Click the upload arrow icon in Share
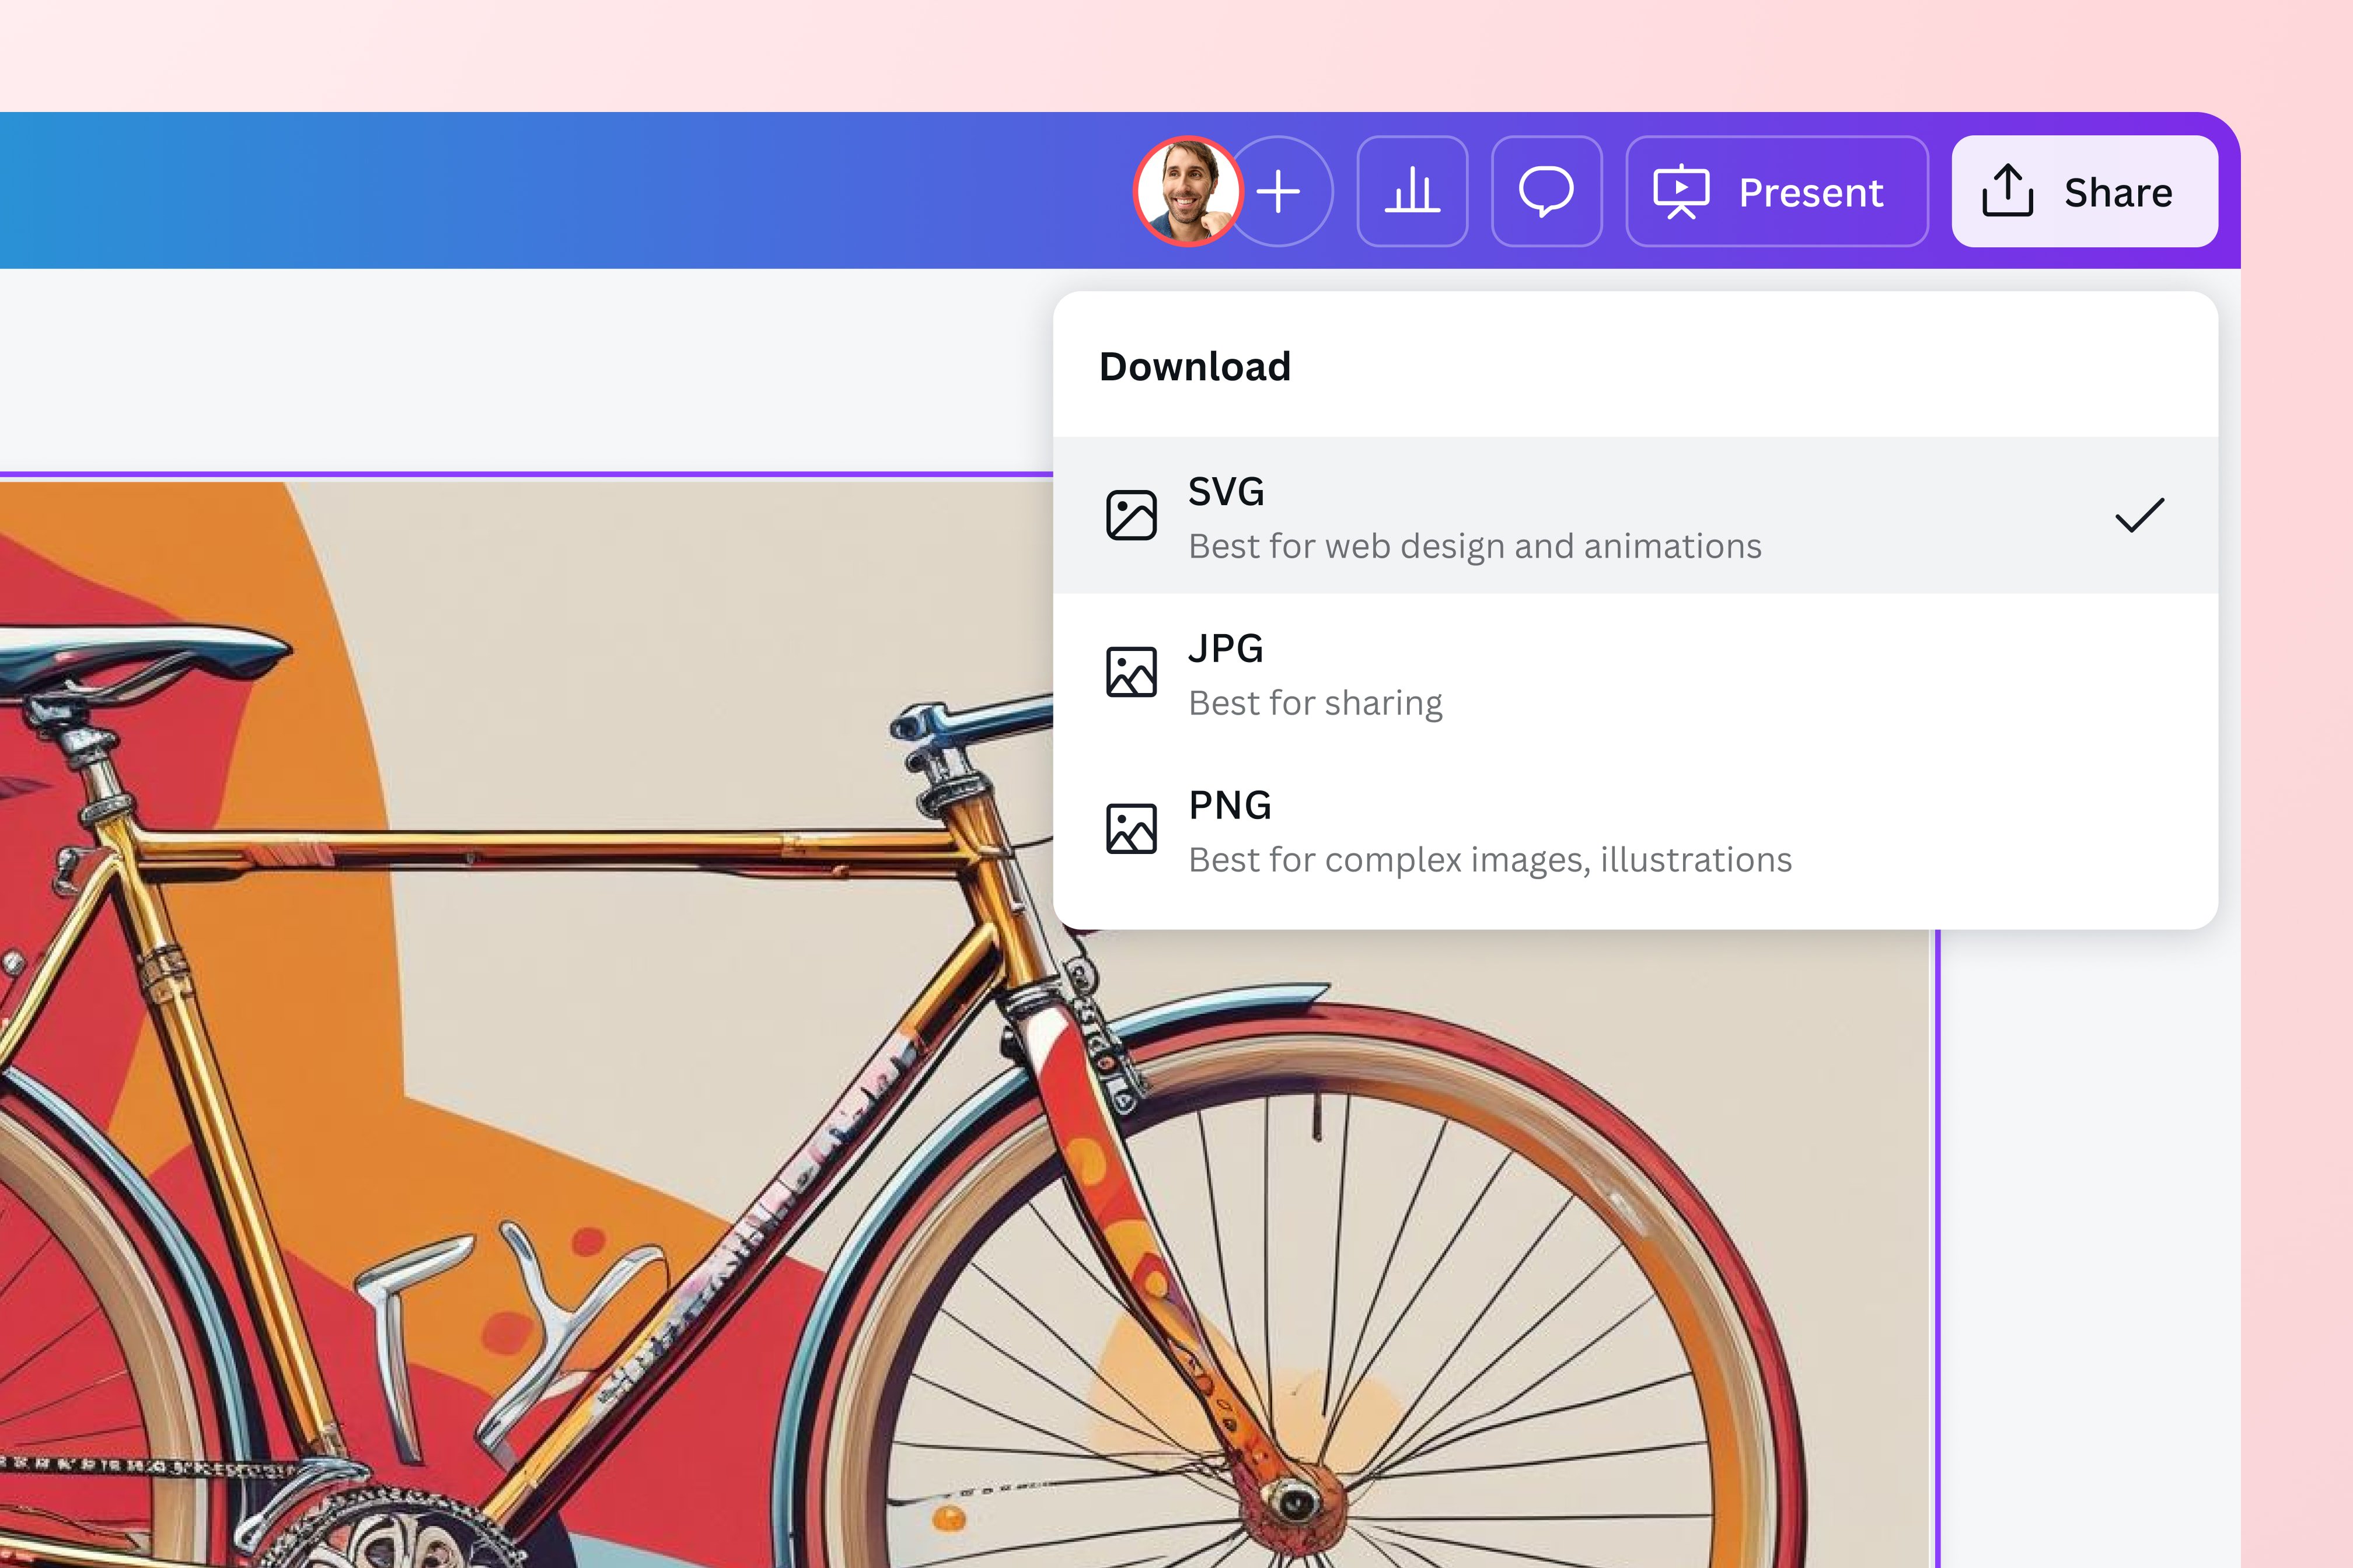Image resolution: width=2353 pixels, height=1568 pixels. pyautogui.click(x=2007, y=191)
